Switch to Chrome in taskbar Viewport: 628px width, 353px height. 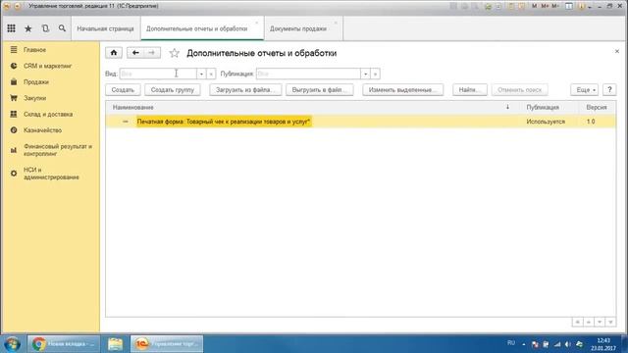(x=64, y=344)
